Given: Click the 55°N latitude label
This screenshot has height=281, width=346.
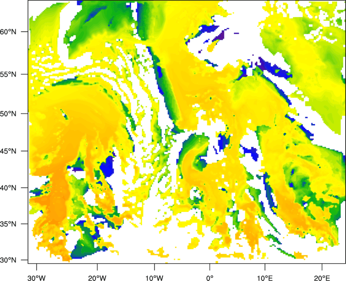Looking at the screenshot, I should (x=8, y=74).
